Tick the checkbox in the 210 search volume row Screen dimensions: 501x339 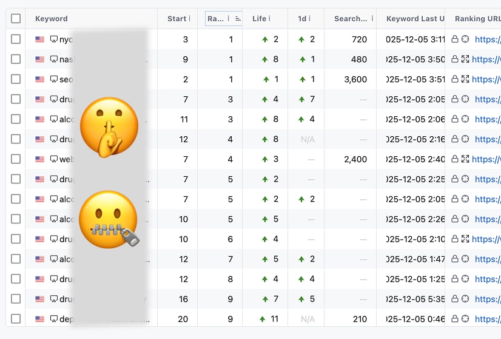point(16,319)
